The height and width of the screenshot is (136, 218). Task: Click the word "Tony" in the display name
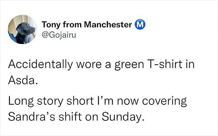50,25
